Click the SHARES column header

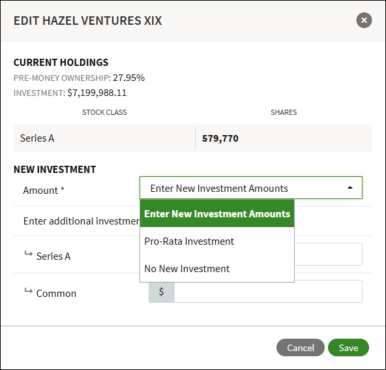pyautogui.click(x=284, y=112)
